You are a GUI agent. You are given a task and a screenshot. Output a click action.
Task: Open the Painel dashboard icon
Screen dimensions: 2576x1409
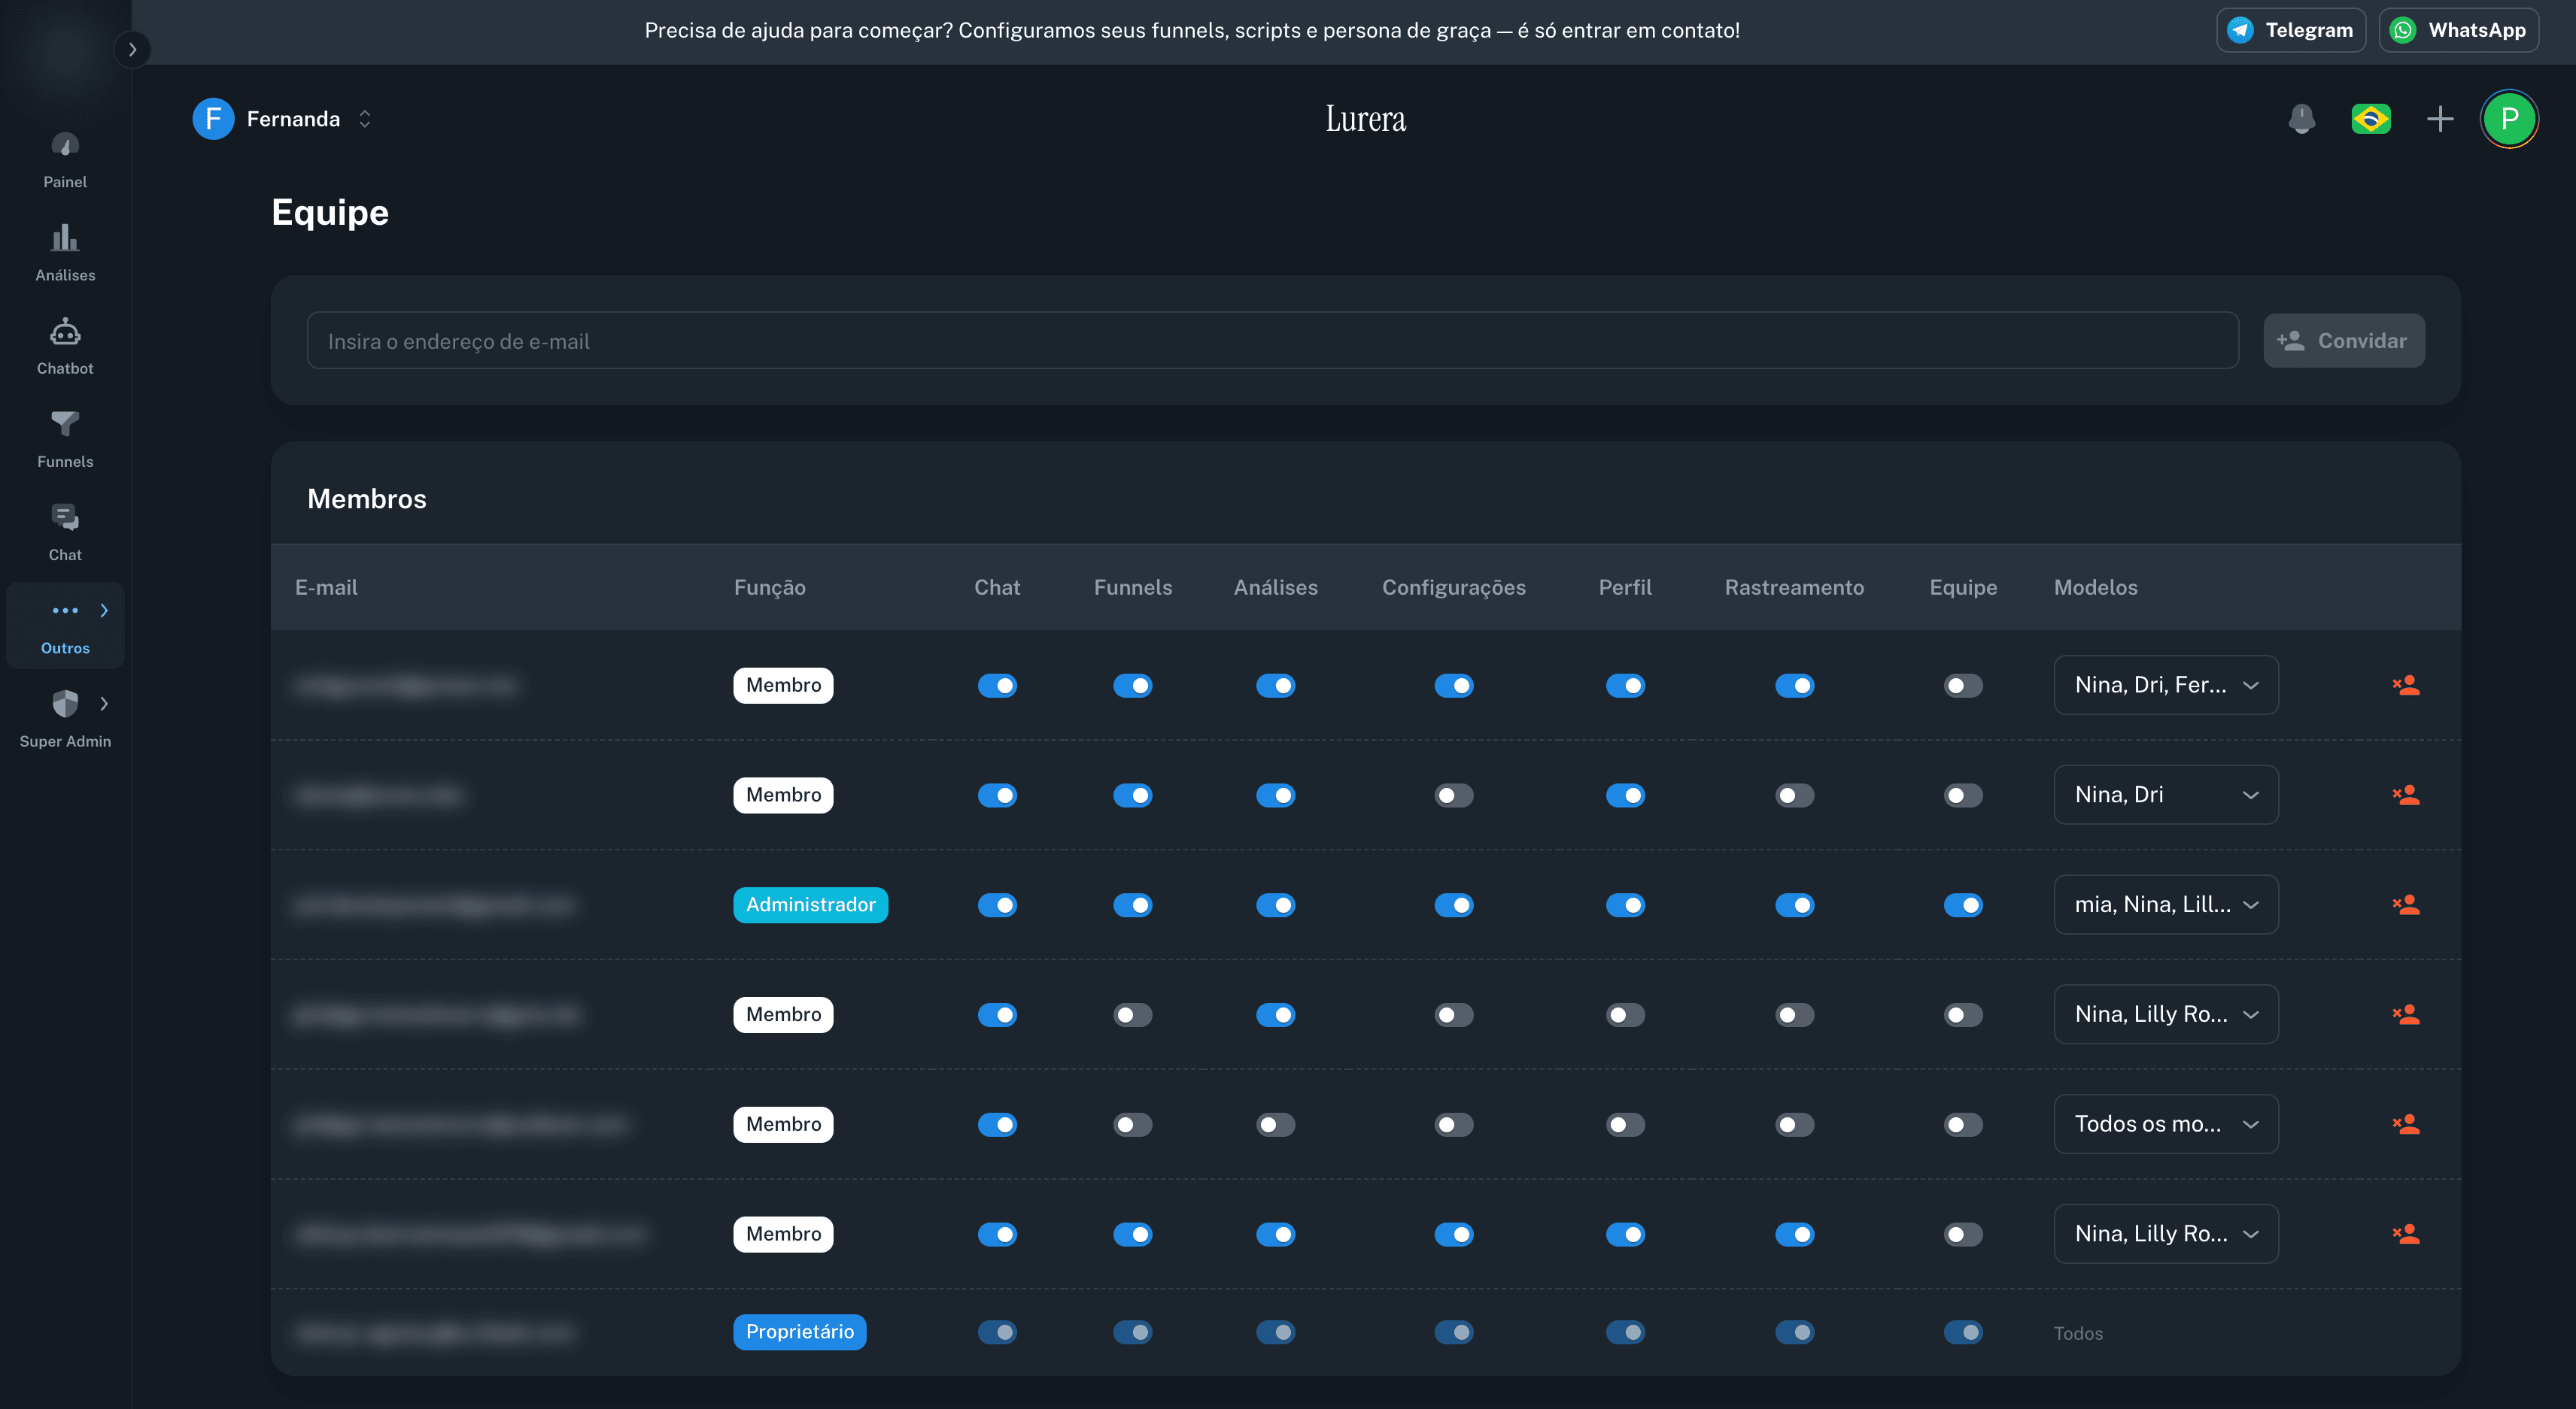click(x=65, y=146)
